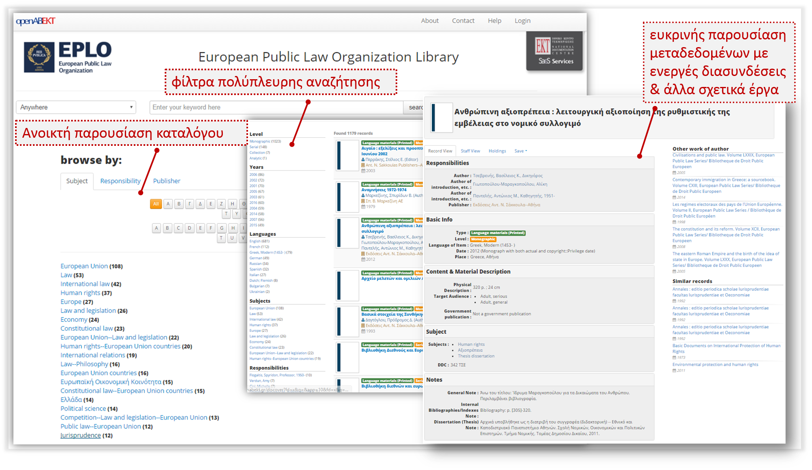812x470 pixels.
Task: Switch to the Responsibility browse tab
Action: tap(120, 181)
